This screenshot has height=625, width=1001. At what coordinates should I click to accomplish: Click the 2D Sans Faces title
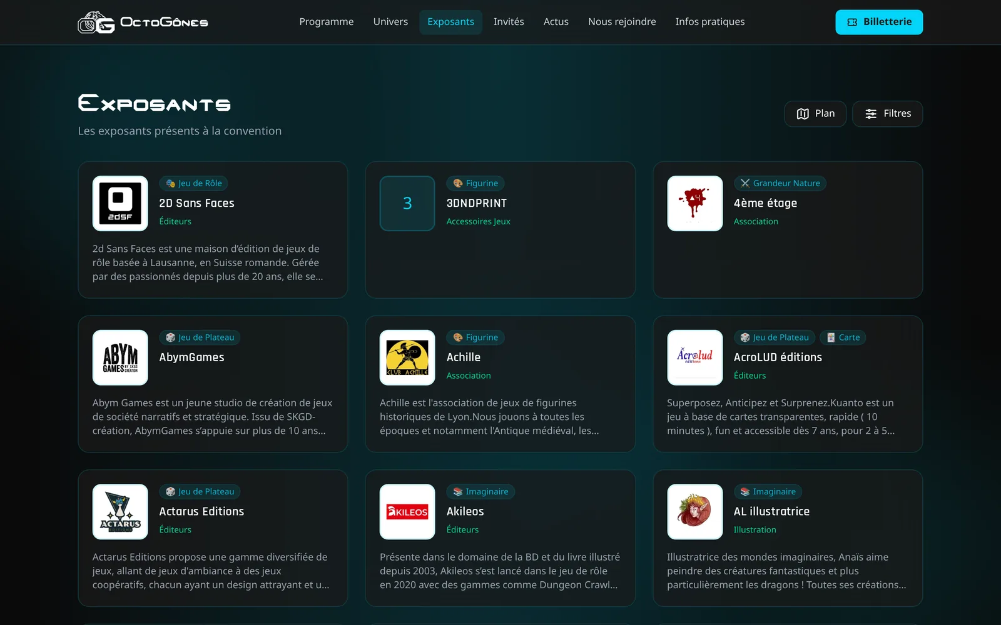pyautogui.click(x=196, y=203)
